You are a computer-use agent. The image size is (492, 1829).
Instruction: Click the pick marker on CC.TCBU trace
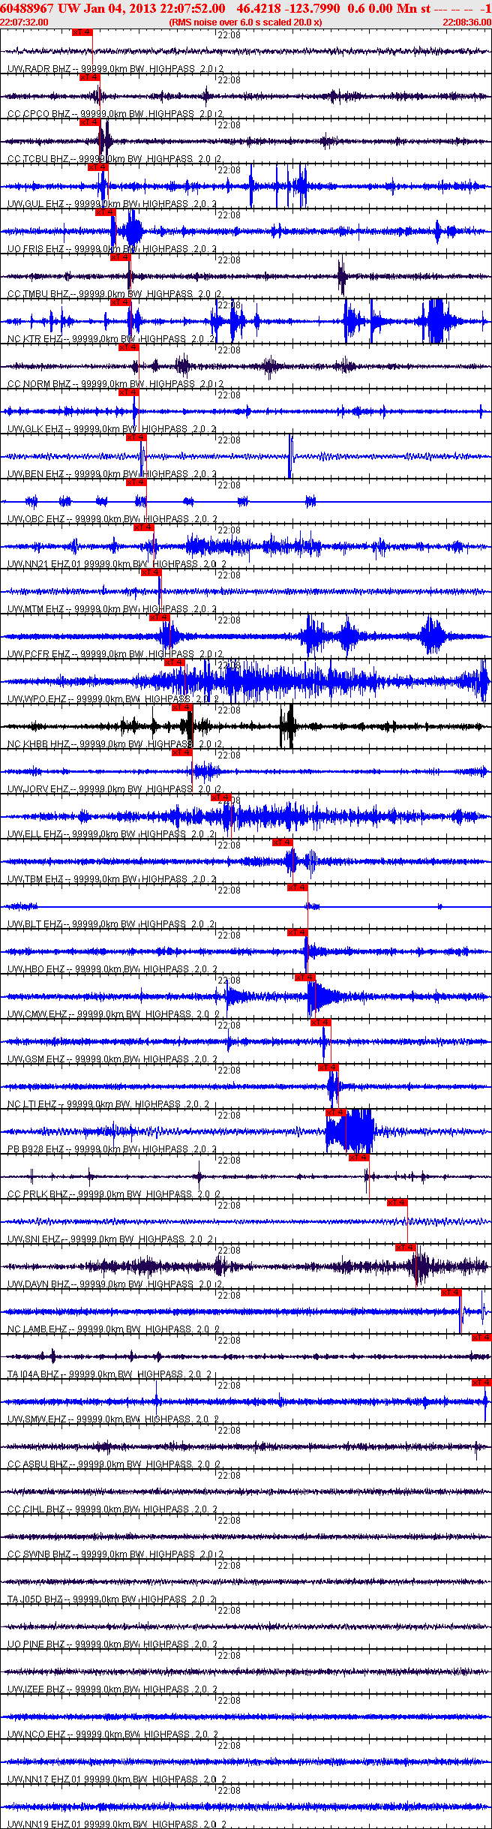tap(90, 122)
